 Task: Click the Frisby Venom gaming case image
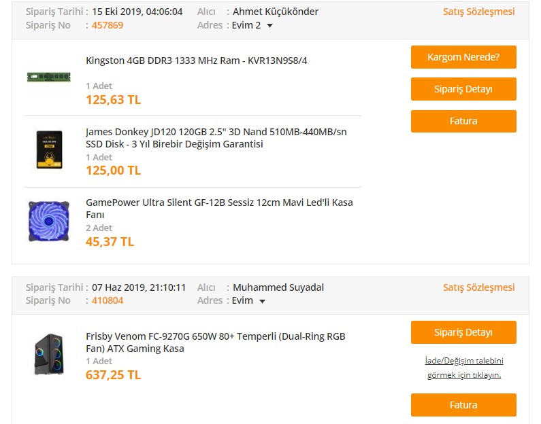[48, 353]
